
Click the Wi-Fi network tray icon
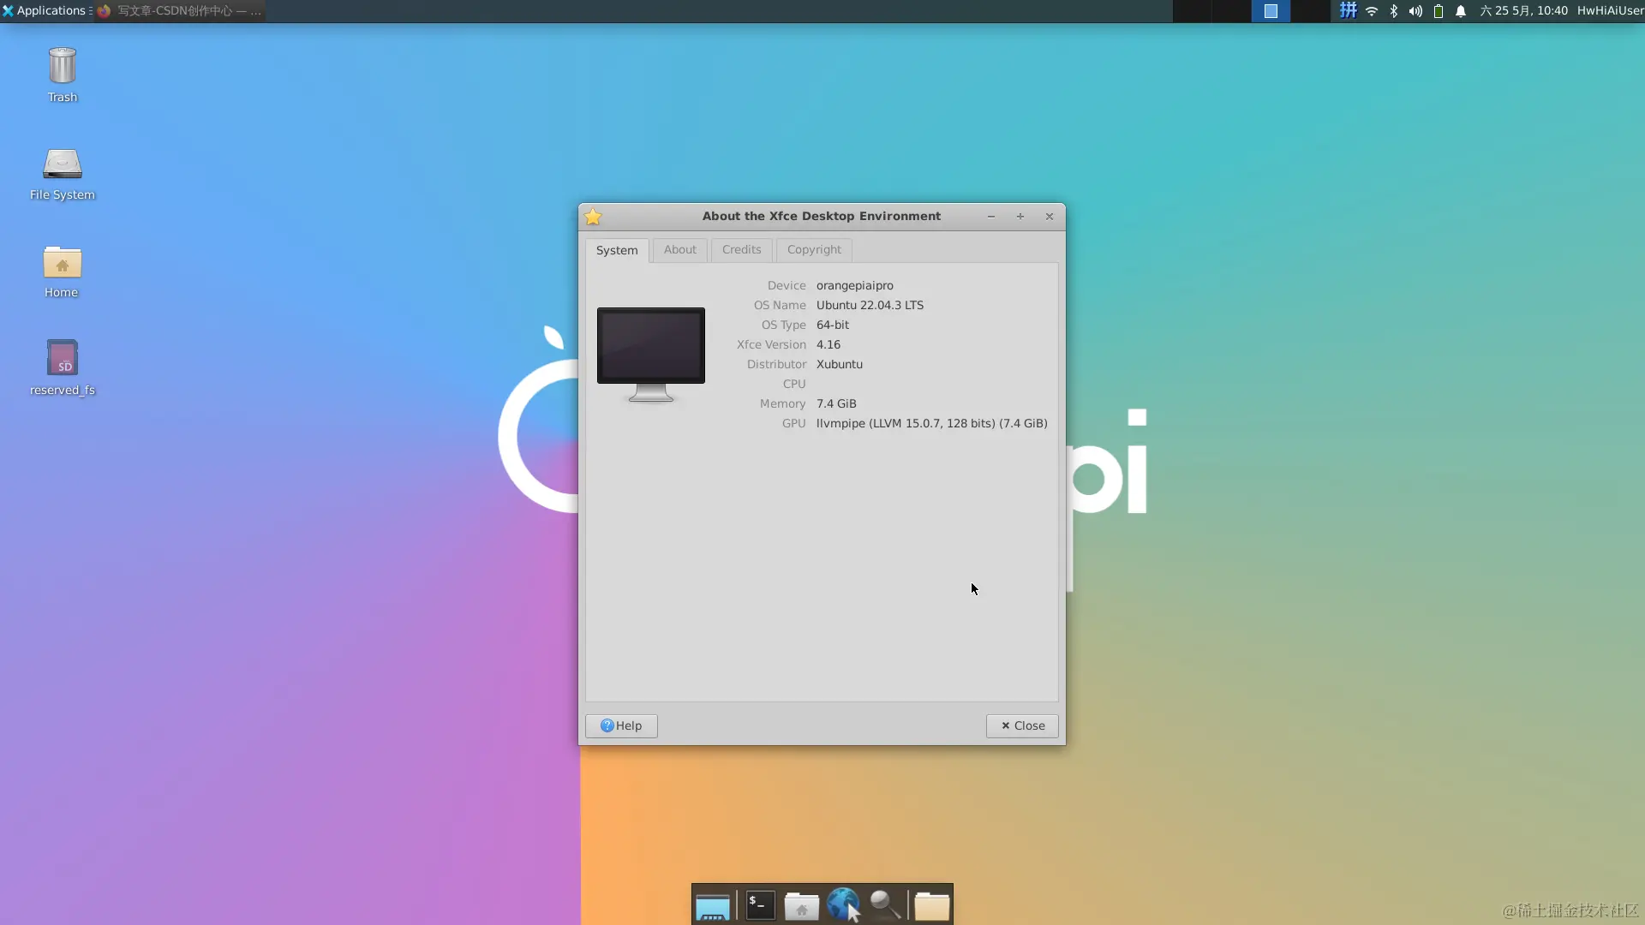(x=1372, y=11)
